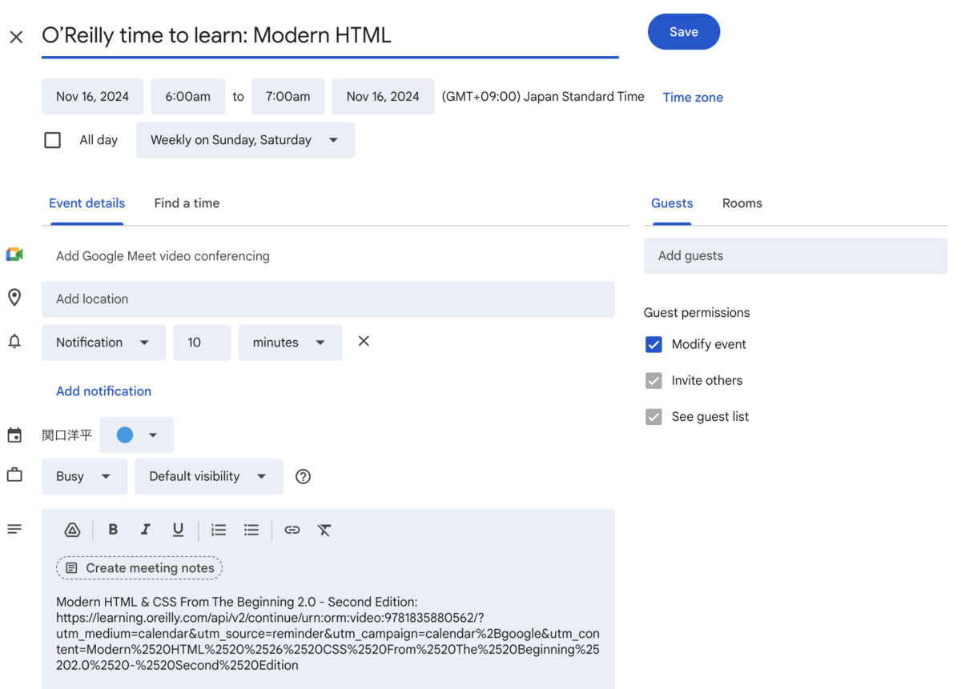Remove the 10 minutes notification

(364, 341)
